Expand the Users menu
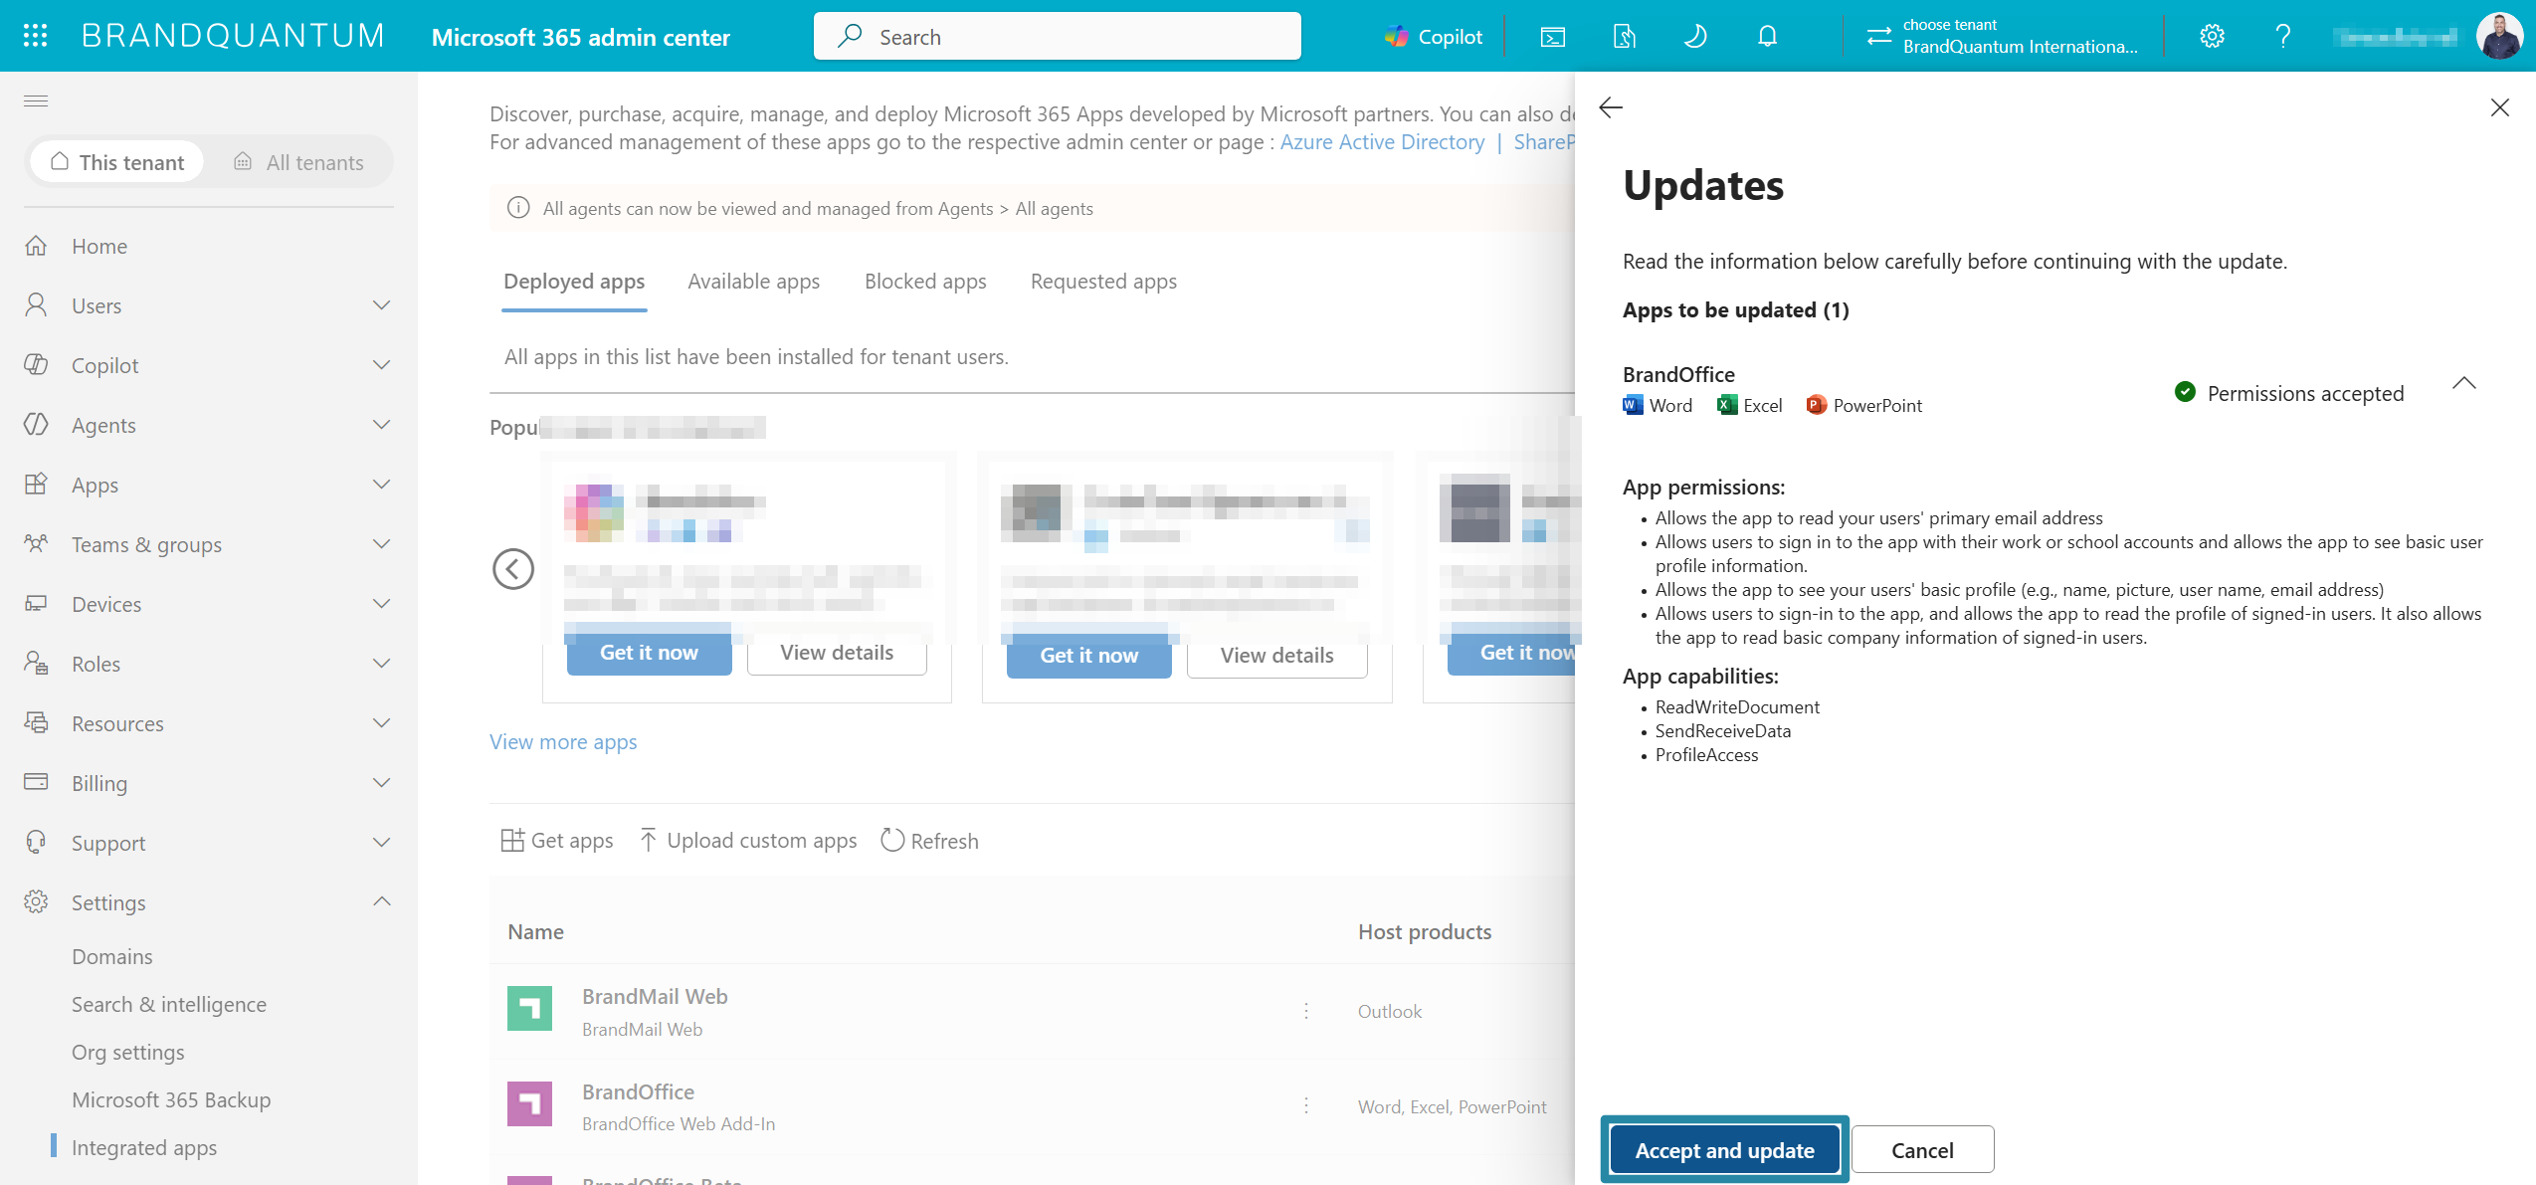 [381, 305]
